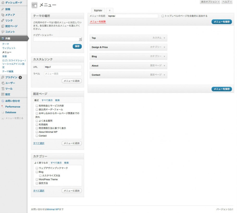Click すべて選択 in the categories panel
The image size is (237, 213).
[x=39, y=191]
